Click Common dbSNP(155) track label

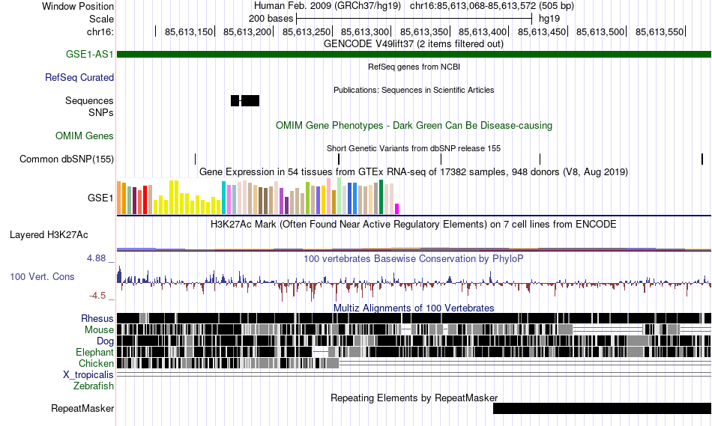point(67,159)
